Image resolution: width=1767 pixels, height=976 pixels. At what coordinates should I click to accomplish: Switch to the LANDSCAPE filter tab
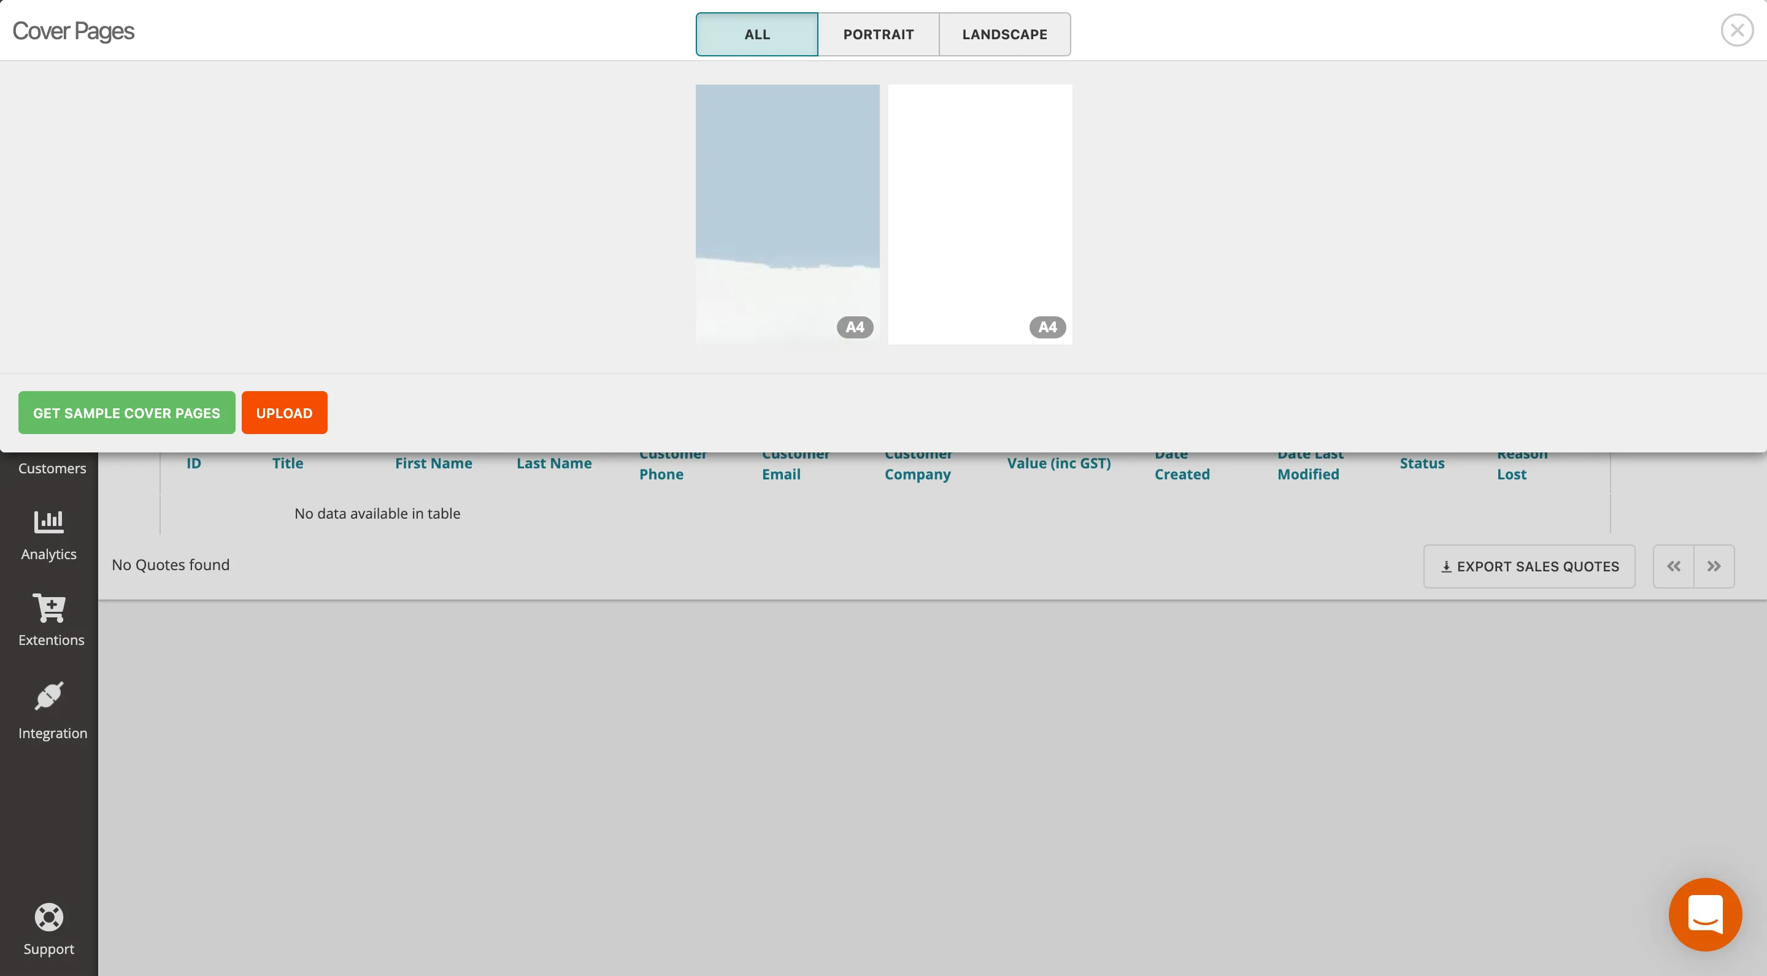tap(1004, 34)
